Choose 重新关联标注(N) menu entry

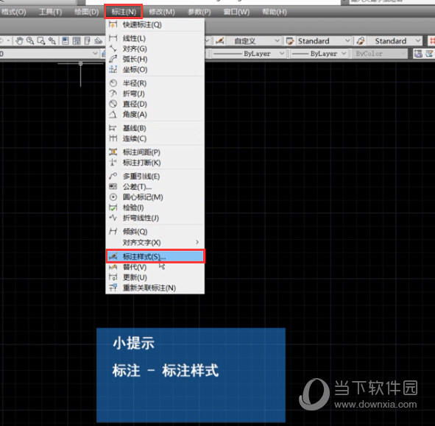(155, 288)
